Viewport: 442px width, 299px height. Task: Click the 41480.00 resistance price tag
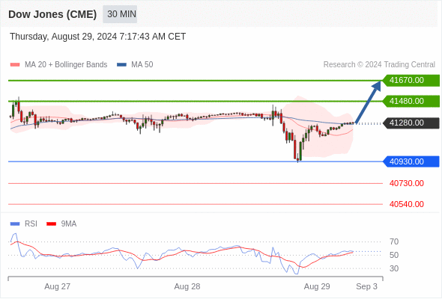[411, 101]
